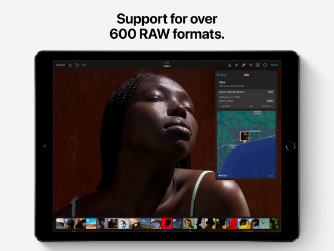Open the adjustments sliders panel icon

[258, 65]
